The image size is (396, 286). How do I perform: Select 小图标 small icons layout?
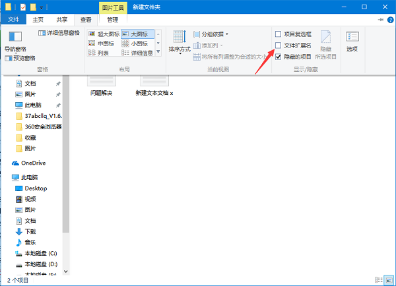tap(135, 43)
